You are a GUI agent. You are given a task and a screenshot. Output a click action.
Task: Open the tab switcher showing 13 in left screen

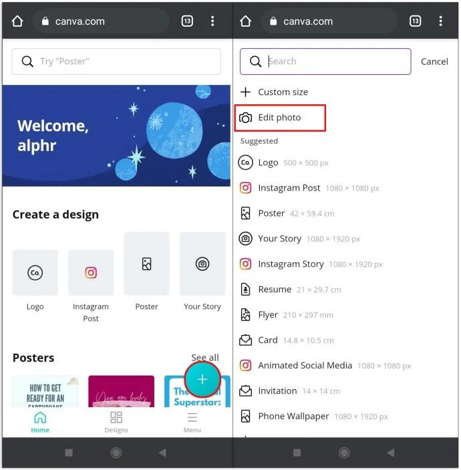[187, 21]
